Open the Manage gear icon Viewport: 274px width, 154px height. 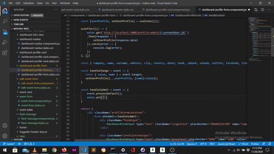click(x=5, y=136)
